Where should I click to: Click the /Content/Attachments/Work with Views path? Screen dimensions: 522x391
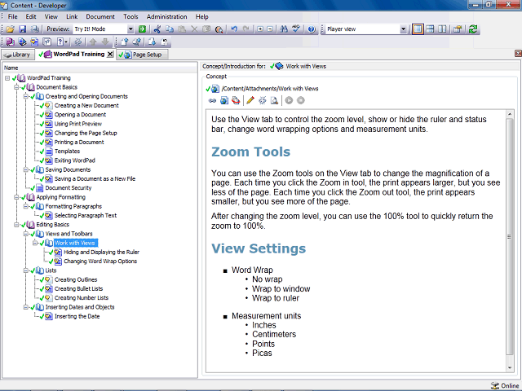pyautogui.click(x=270, y=89)
